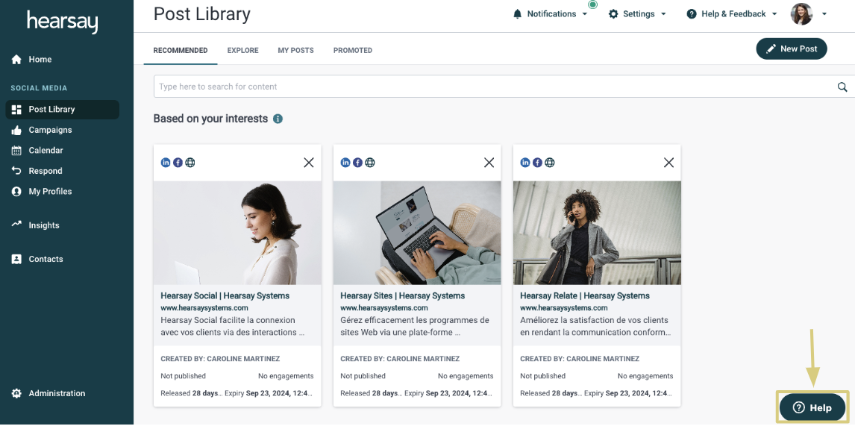
Task: Switch to the Recommended tab
Action: [x=181, y=50]
